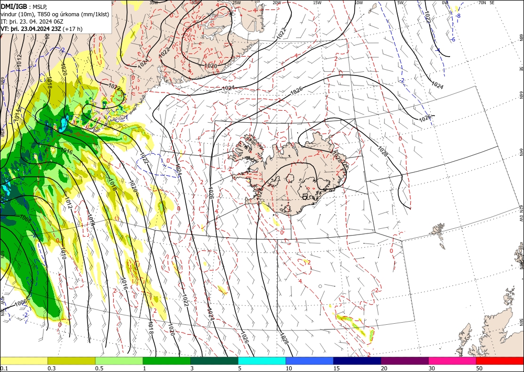Click the legend value '0.3'
This screenshot has width=524, height=372.
point(51,368)
